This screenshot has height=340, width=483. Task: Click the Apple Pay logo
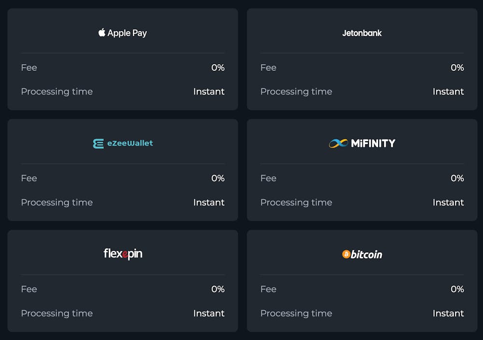[x=123, y=33]
